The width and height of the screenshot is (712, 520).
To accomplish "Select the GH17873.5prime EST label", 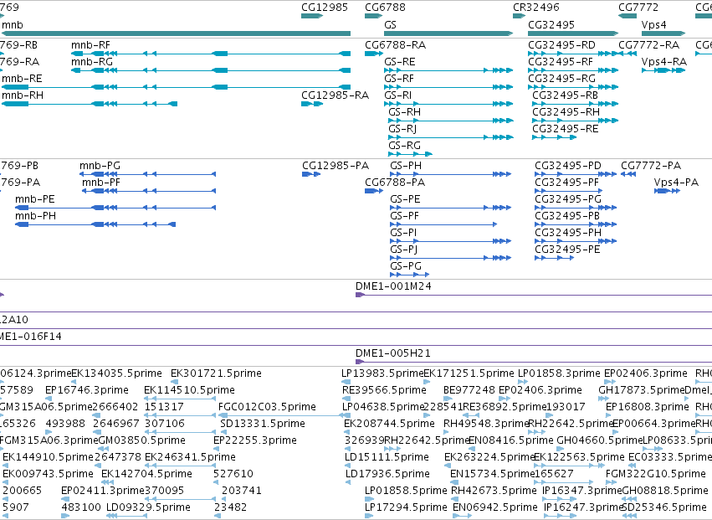I will click(x=641, y=390).
